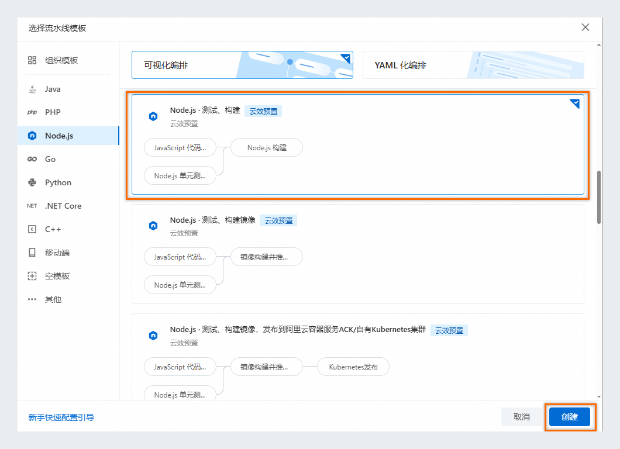Click the Kubernetes发布 stage node
Screen dimensions: 620x449
[x=353, y=367]
